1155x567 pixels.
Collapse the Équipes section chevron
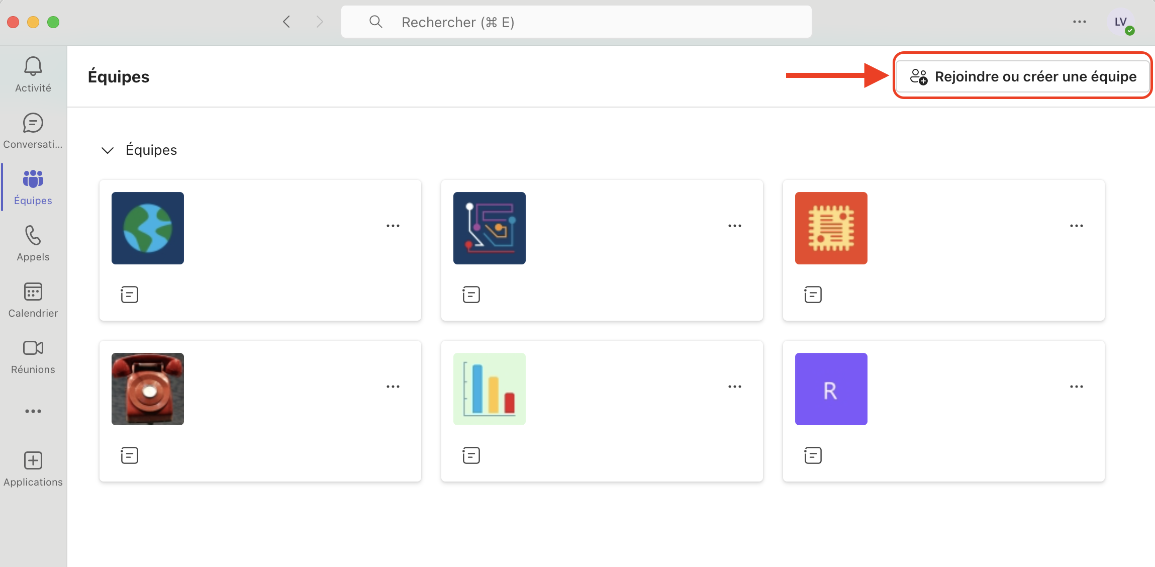click(108, 150)
